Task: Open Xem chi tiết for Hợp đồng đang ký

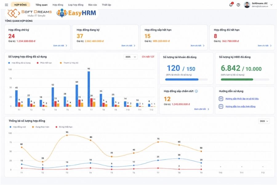Action: pos(127,46)
